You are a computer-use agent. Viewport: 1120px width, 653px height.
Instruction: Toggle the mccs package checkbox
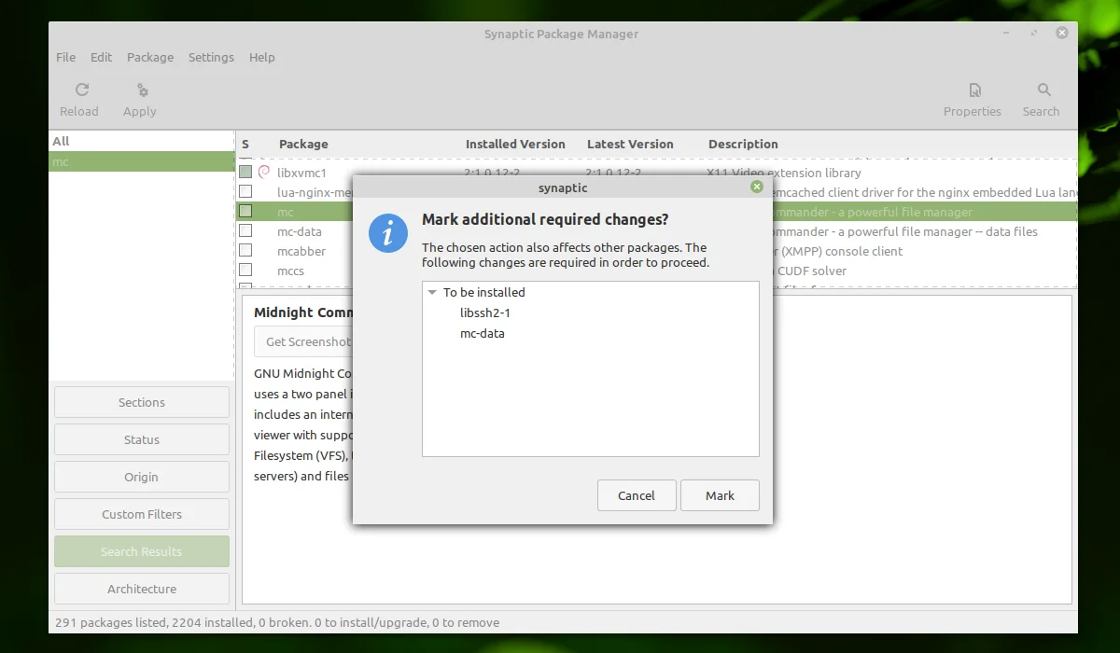click(x=245, y=271)
